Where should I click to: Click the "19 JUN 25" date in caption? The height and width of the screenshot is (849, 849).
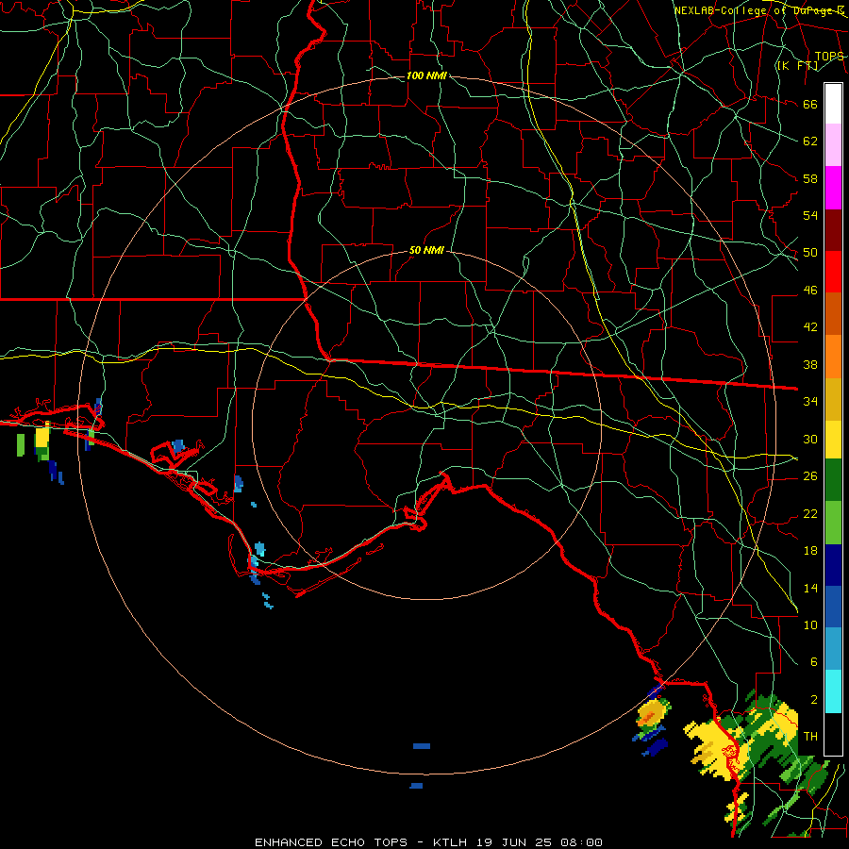pos(514,842)
